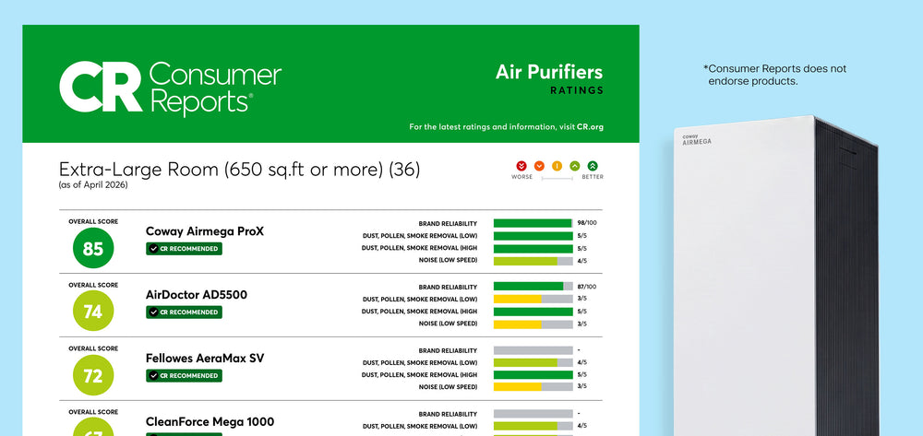Click AirDoctor's '3/5' noise value
This screenshot has height=436, width=923.
(582, 324)
